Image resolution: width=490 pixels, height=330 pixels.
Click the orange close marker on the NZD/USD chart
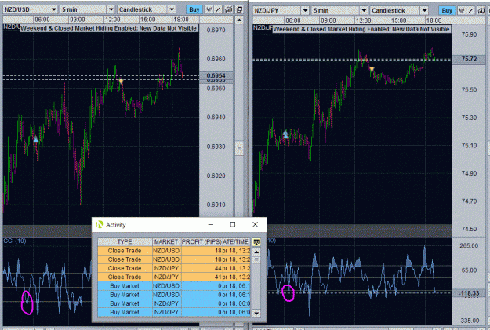click(x=121, y=82)
